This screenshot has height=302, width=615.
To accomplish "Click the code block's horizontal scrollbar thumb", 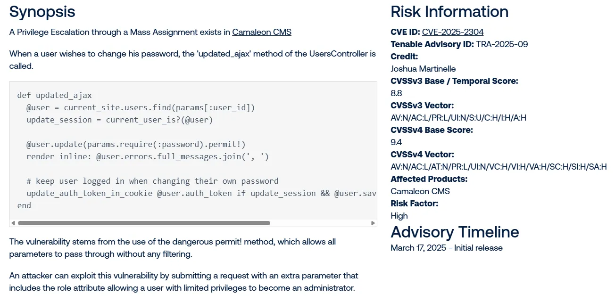I will point(144,223).
